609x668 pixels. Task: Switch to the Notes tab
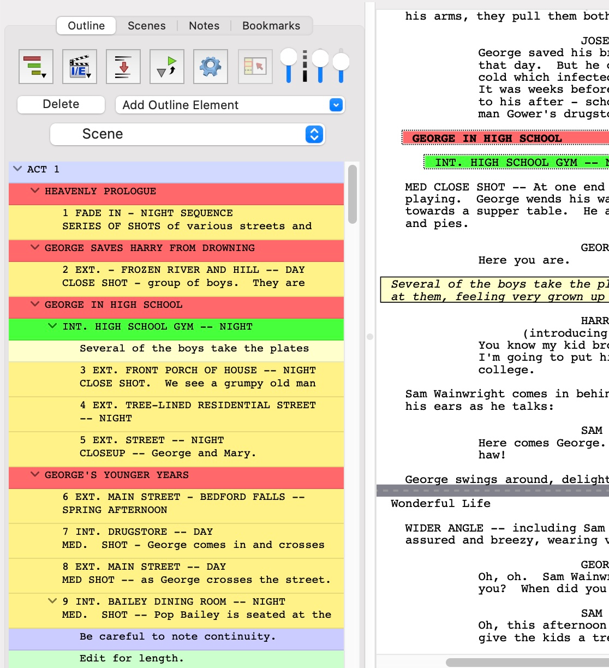[x=204, y=26]
